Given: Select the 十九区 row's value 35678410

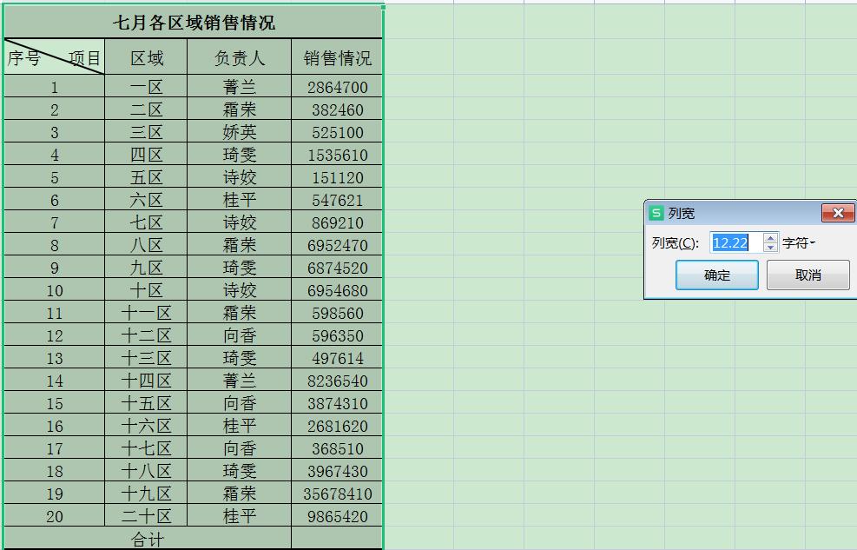Looking at the screenshot, I should click(x=337, y=493).
